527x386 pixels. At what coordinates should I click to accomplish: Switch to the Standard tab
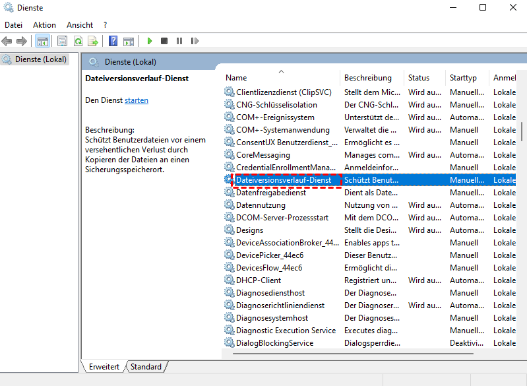146,367
